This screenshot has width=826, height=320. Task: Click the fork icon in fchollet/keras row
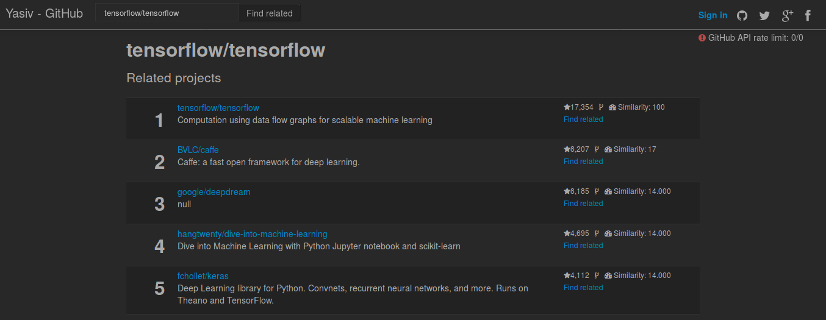tap(597, 276)
